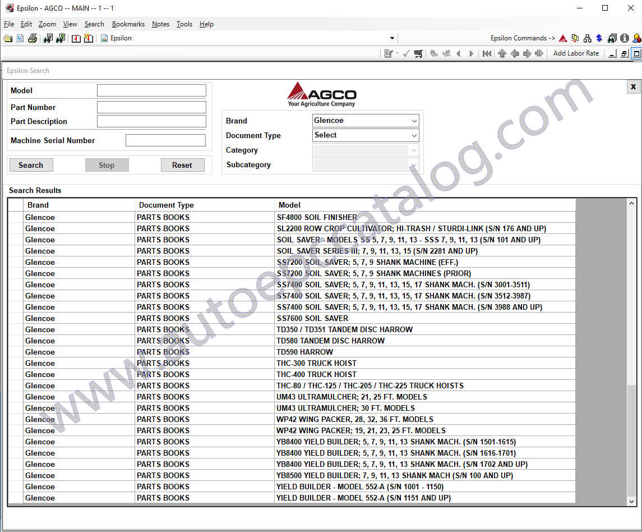
Task: Click the blue dollar sign icon
Action: [599, 38]
